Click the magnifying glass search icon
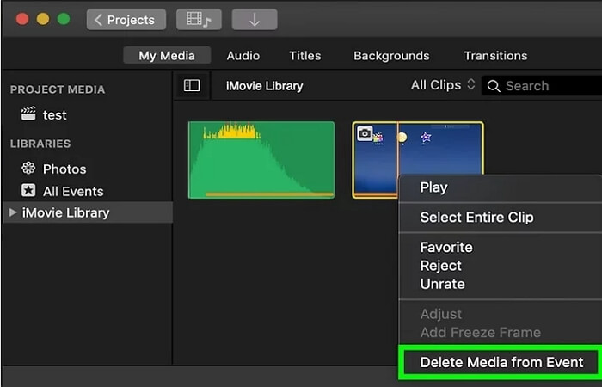602x387 pixels. [x=494, y=86]
